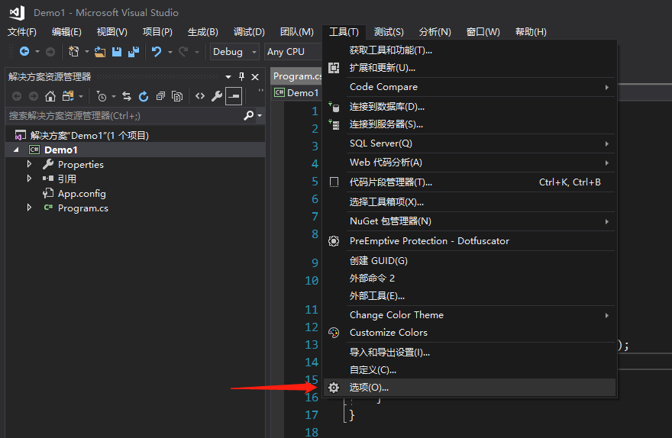Open the New Project dropdown arrow

tap(86, 52)
